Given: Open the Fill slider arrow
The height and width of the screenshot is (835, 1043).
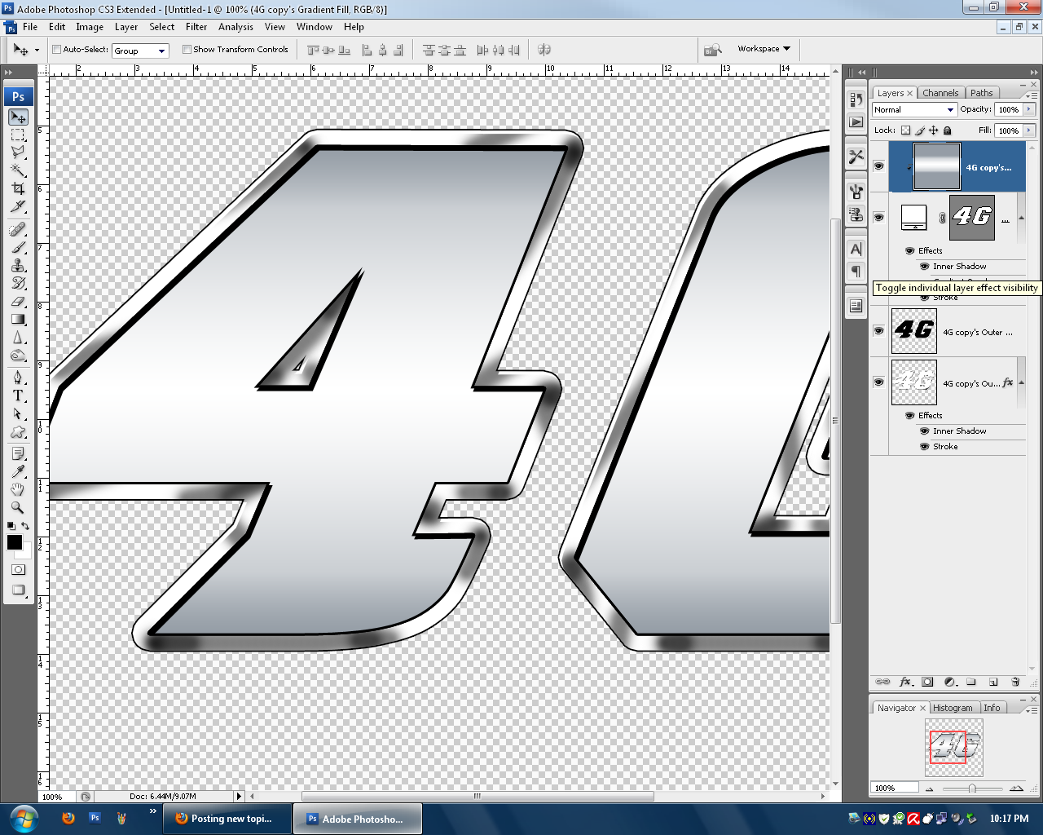Looking at the screenshot, I should click(x=1029, y=130).
